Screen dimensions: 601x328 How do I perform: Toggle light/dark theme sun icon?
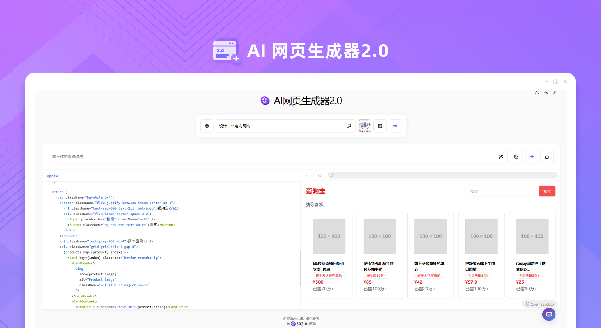pyautogui.click(x=555, y=92)
